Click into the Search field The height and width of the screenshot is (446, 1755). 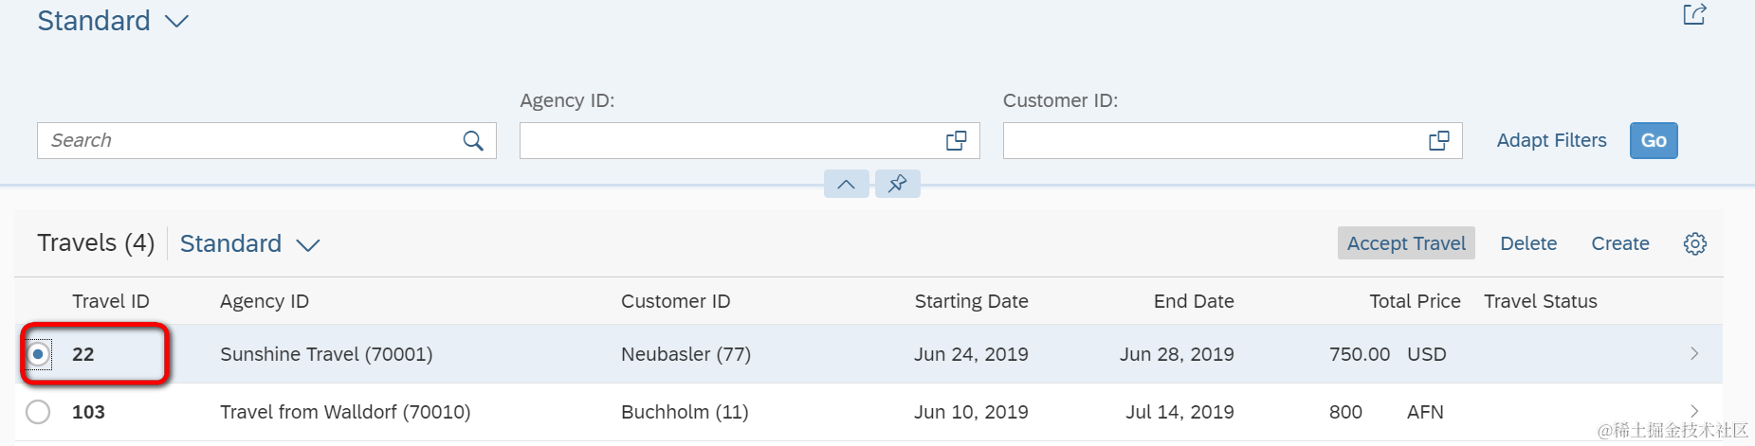[x=247, y=141]
